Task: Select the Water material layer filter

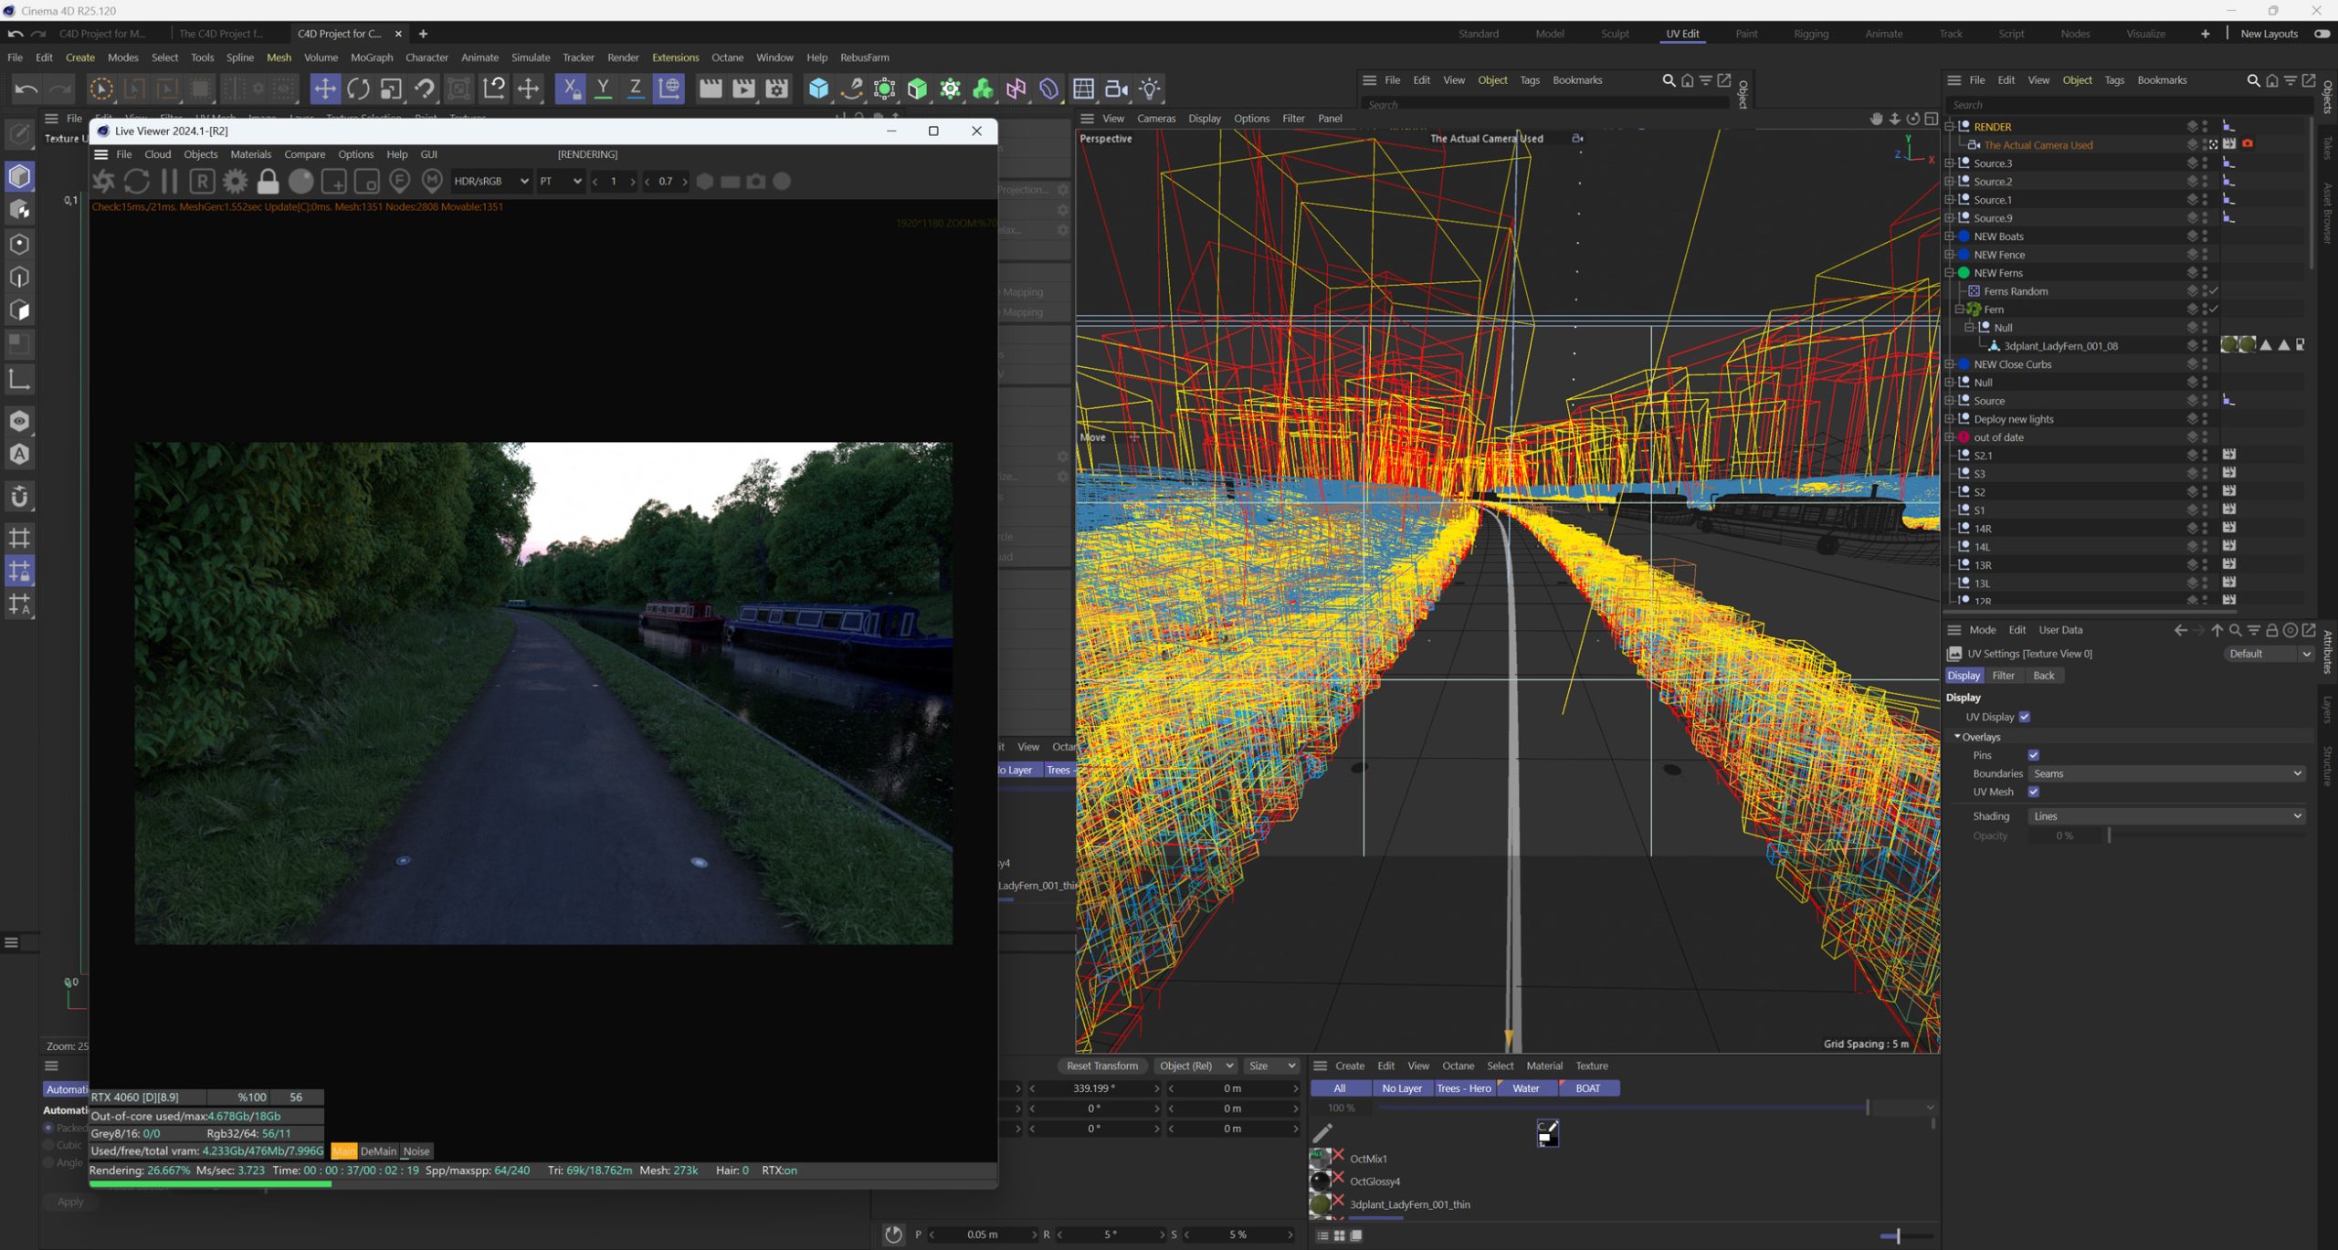Action: (x=1525, y=1088)
